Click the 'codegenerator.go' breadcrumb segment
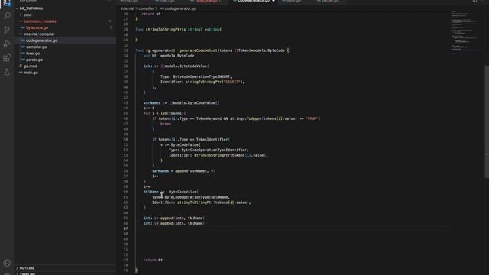The height and width of the screenshot is (275, 489). pos(180,8)
